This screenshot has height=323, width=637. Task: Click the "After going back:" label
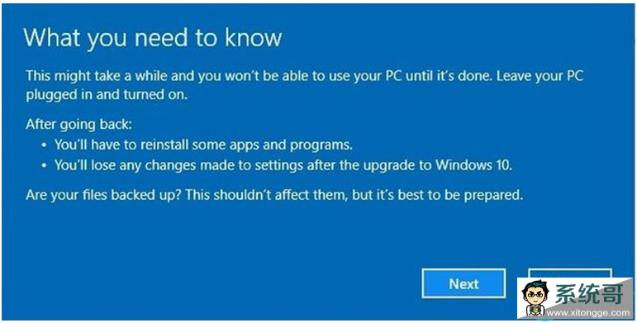(78, 124)
